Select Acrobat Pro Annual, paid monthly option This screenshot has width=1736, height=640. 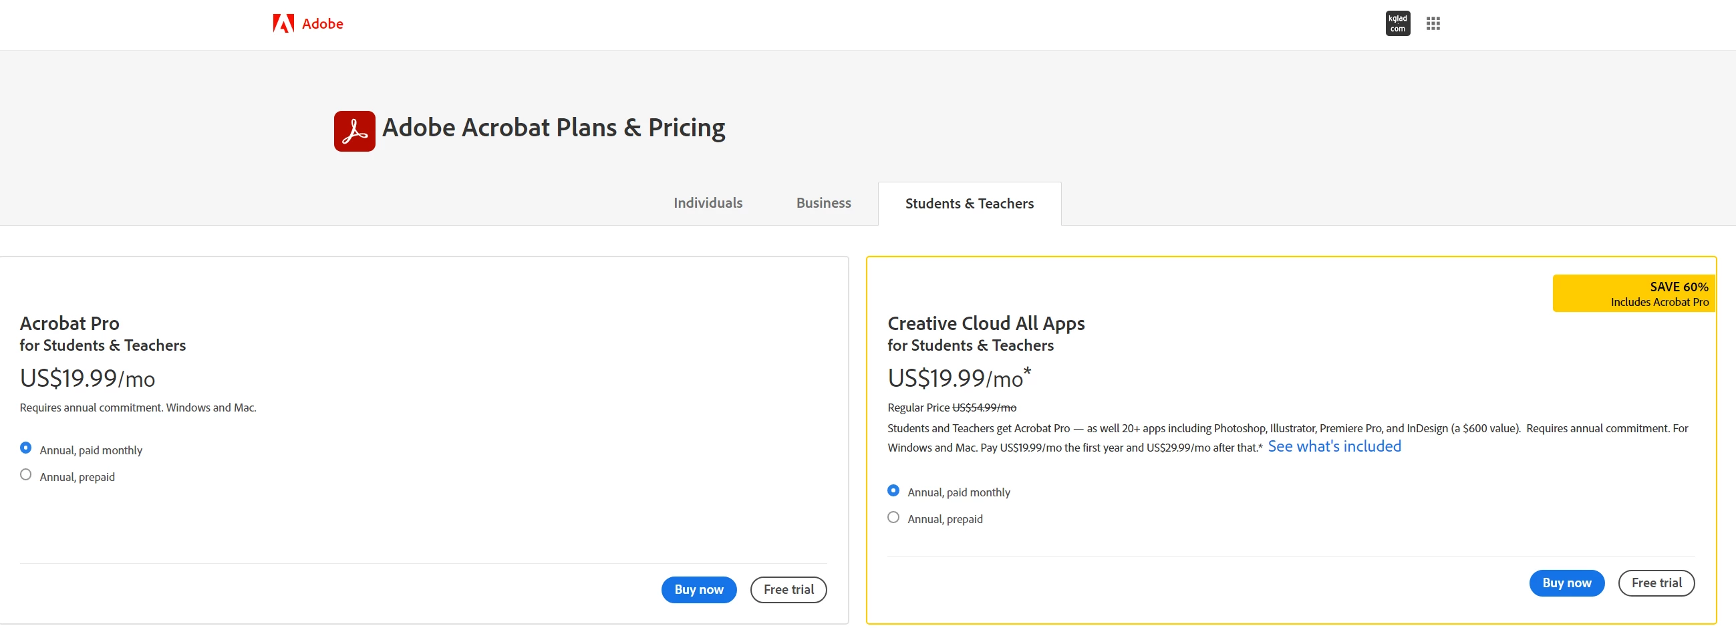coord(25,448)
